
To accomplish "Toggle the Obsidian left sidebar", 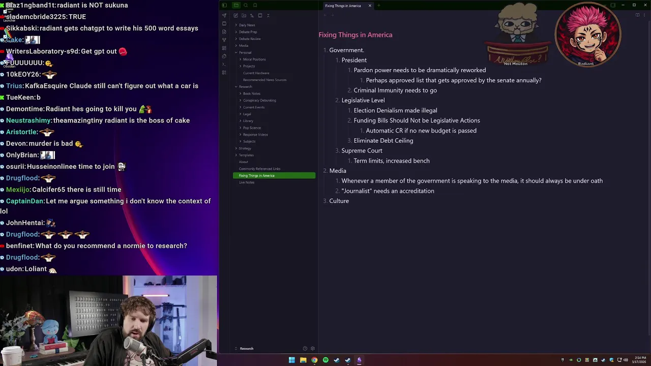I will point(224,5).
